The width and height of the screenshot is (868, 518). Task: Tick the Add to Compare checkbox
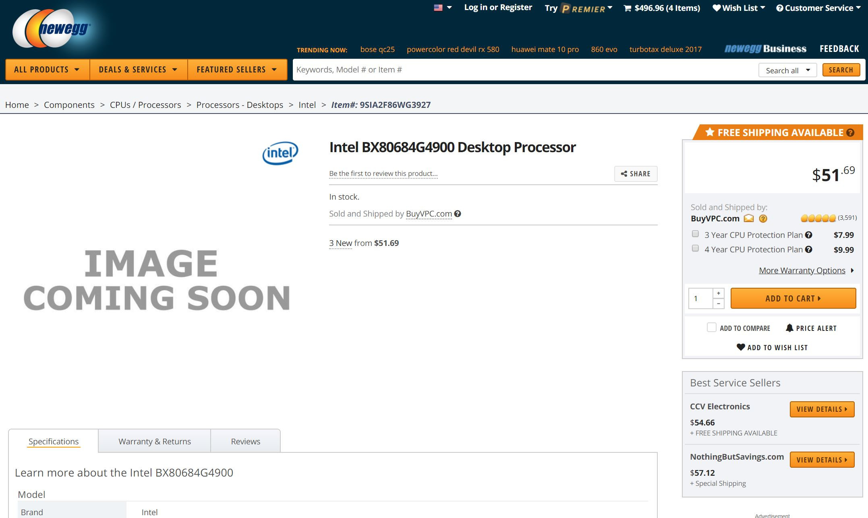click(712, 328)
